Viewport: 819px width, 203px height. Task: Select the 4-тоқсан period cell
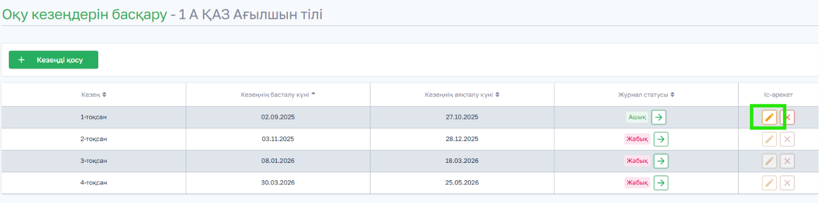pos(94,182)
